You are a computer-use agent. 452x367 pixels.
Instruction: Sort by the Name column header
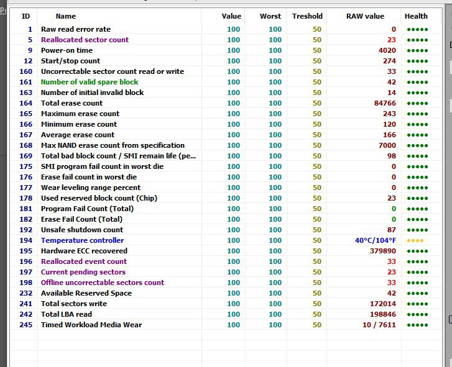pos(66,16)
